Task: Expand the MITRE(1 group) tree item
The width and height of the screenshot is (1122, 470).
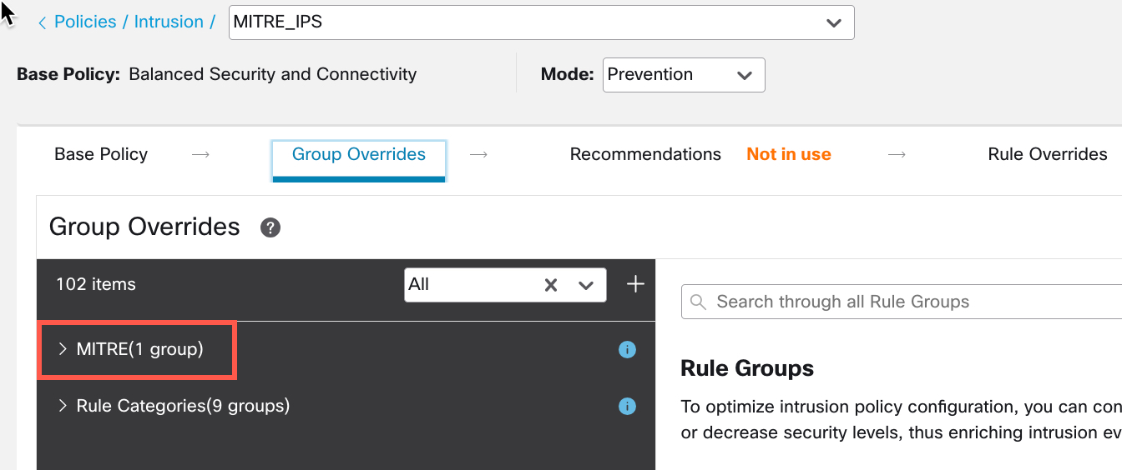Action: [x=63, y=349]
